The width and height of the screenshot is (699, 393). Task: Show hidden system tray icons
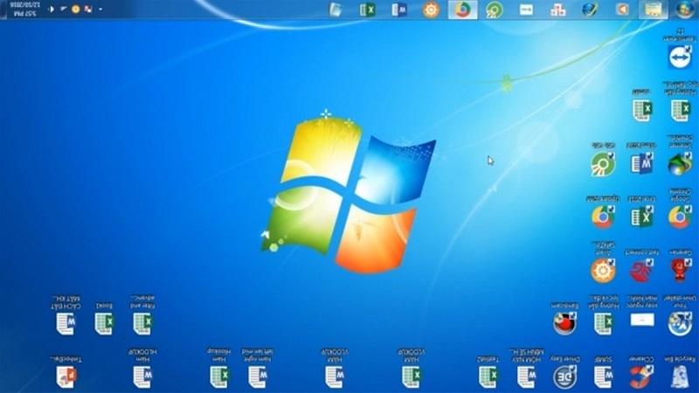100,9
